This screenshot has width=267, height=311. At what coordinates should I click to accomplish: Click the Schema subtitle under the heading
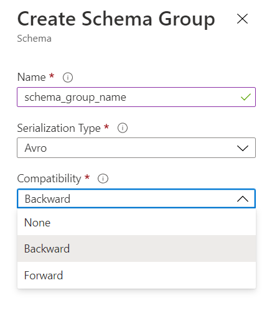[34, 39]
